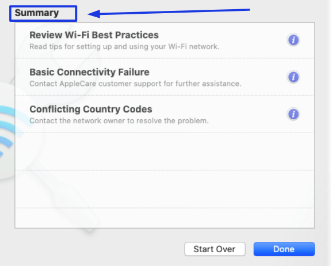Click the 'Contact AppleCare customer support' description
Screen dimensions: 331x266
[x=135, y=84]
